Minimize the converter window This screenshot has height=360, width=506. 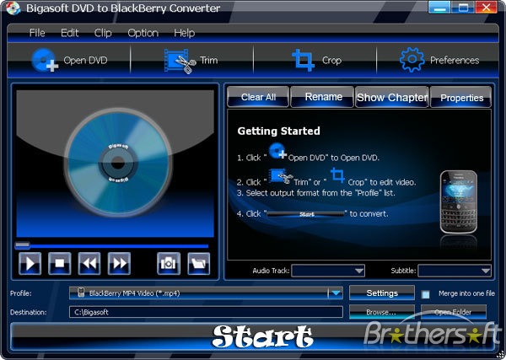439,7
